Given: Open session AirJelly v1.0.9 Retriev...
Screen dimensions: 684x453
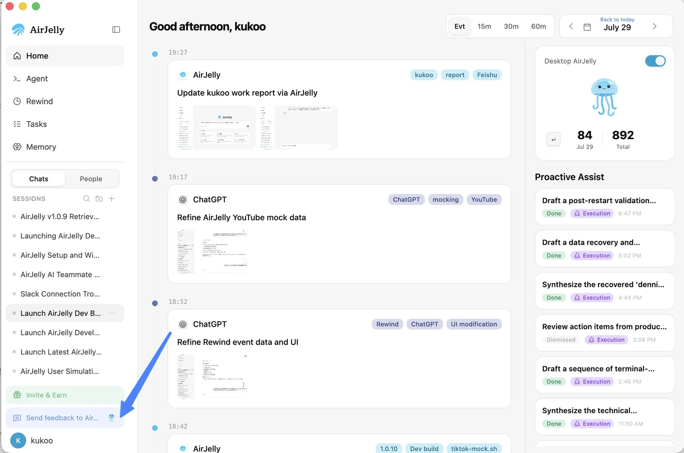Looking at the screenshot, I should pos(65,217).
